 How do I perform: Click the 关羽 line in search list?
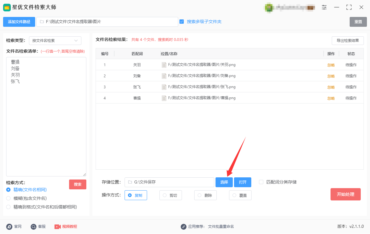click(x=15, y=75)
